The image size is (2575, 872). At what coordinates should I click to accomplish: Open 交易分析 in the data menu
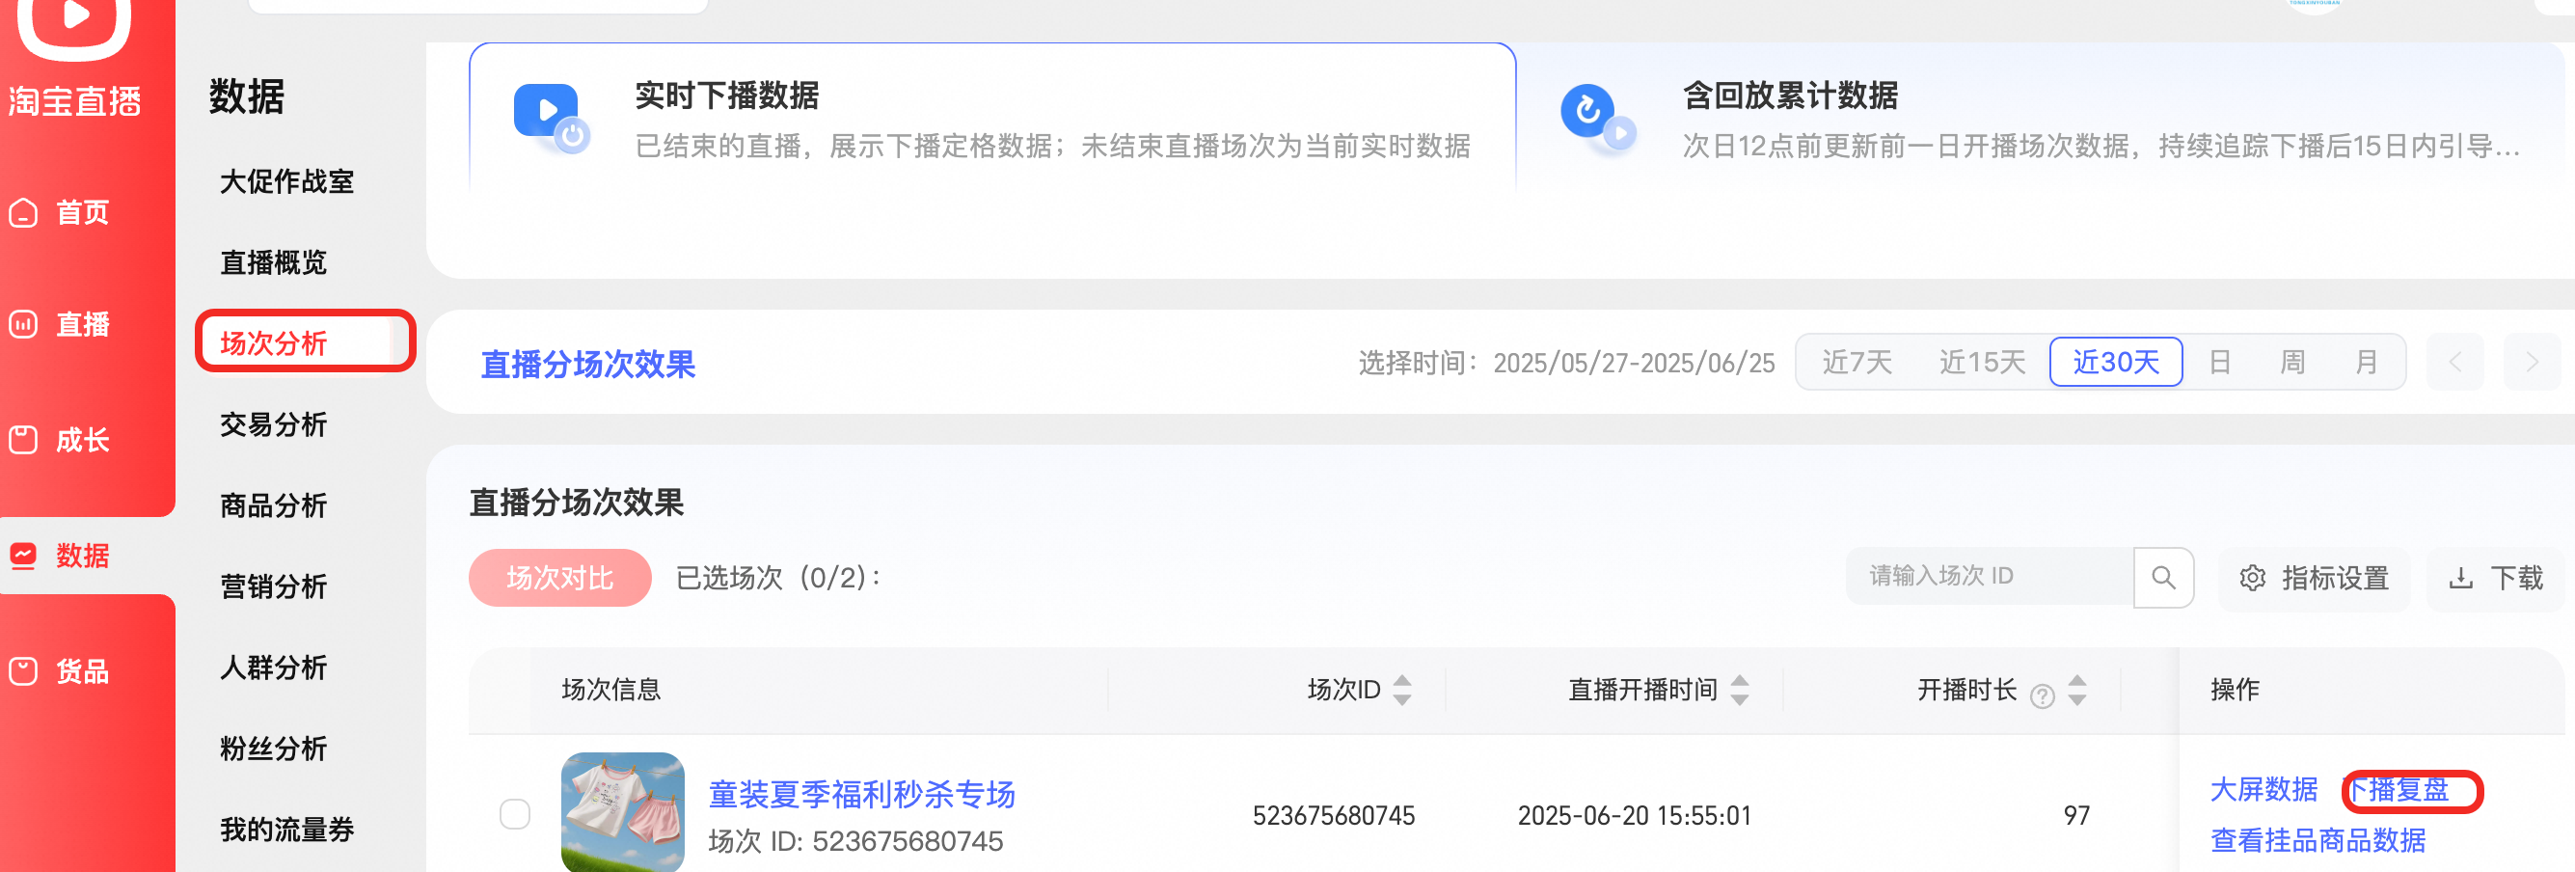[x=274, y=424]
